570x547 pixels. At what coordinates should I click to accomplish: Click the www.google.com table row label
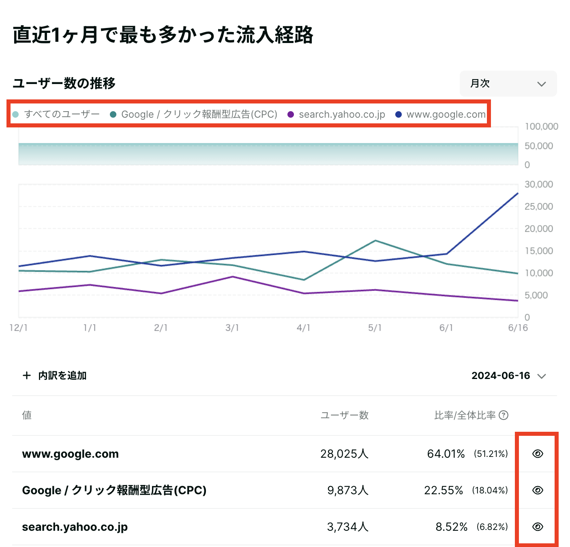pyautogui.click(x=71, y=454)
